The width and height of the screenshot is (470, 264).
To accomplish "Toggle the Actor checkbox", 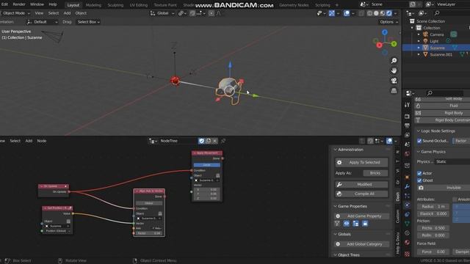I will tap(419, 173).
